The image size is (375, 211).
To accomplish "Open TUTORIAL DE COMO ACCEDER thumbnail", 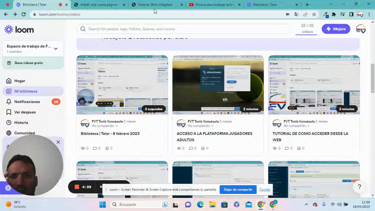I will 314,85.
